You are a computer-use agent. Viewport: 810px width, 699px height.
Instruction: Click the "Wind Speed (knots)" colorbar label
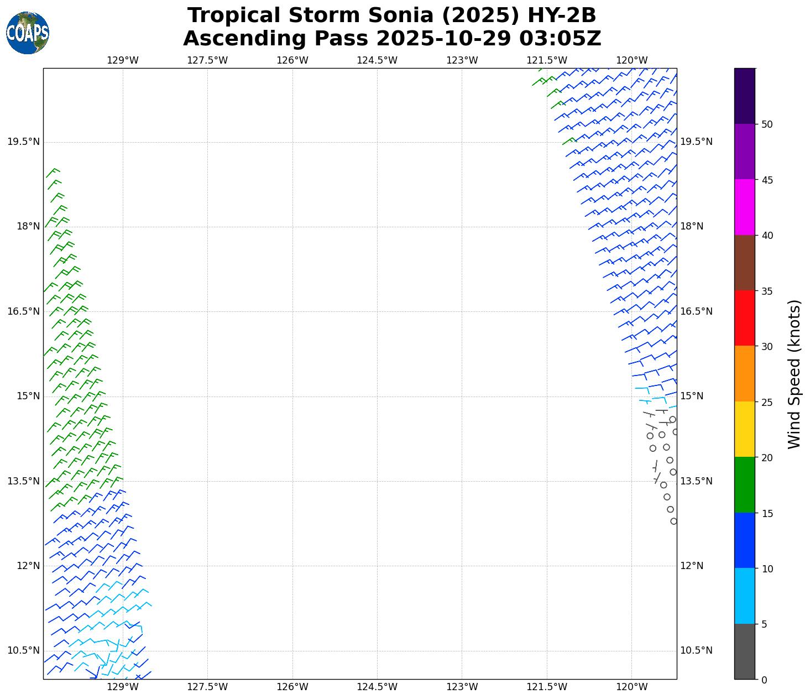click(x=794, y=374)
